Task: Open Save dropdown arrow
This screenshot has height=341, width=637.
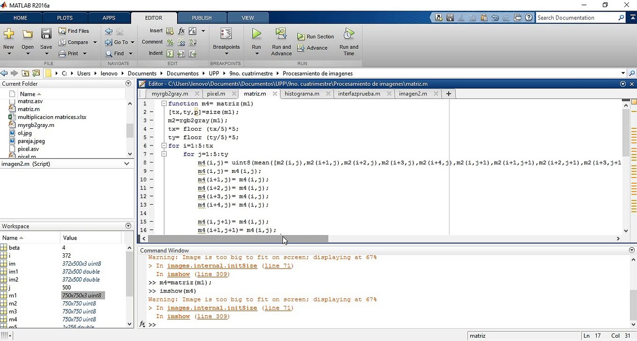Action: (x=46, y=54)
